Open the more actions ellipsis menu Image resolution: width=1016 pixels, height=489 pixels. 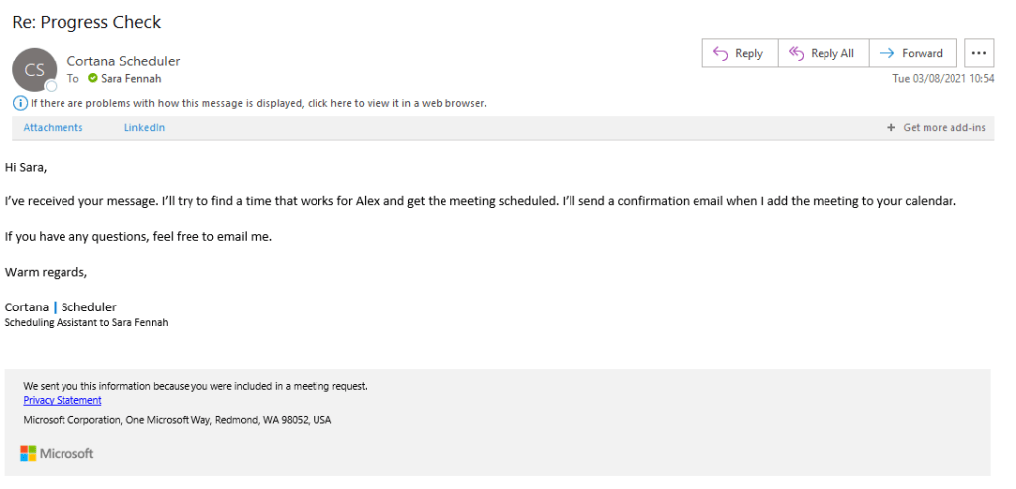pos(979,54)
